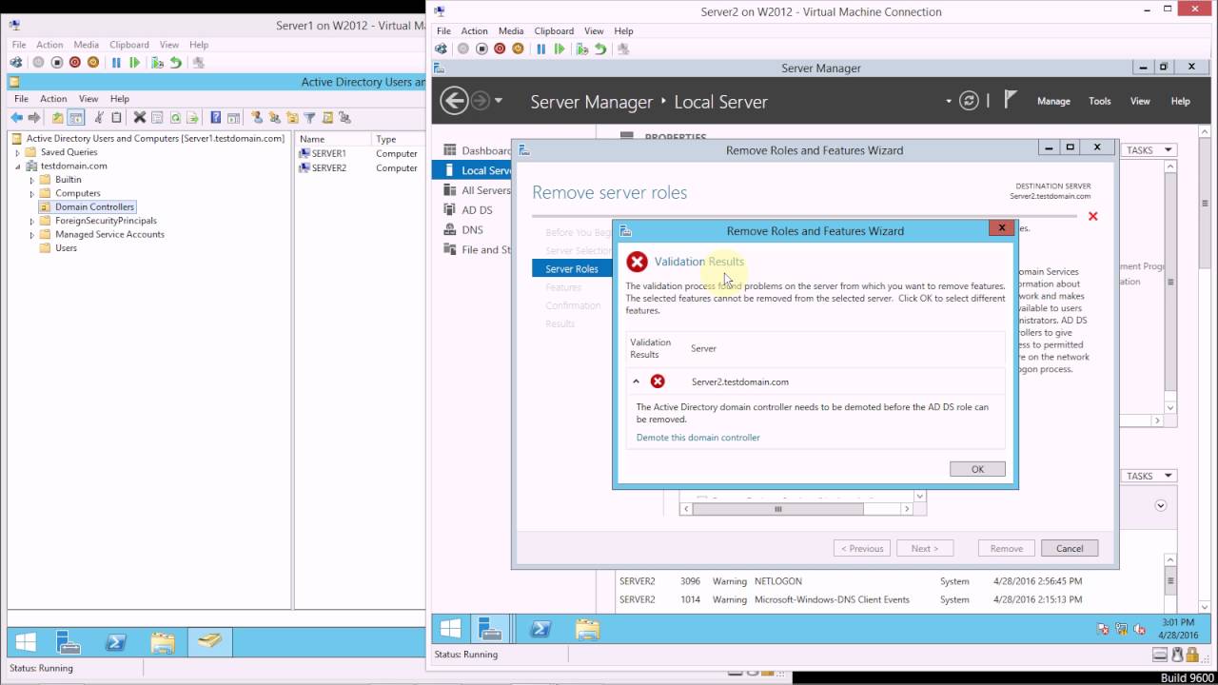
Task: Collapse Server2.testdomain.com validation result
Action: coord(636,382)
